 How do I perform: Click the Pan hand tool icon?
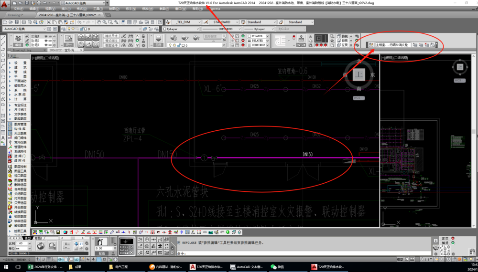[99, 22]
